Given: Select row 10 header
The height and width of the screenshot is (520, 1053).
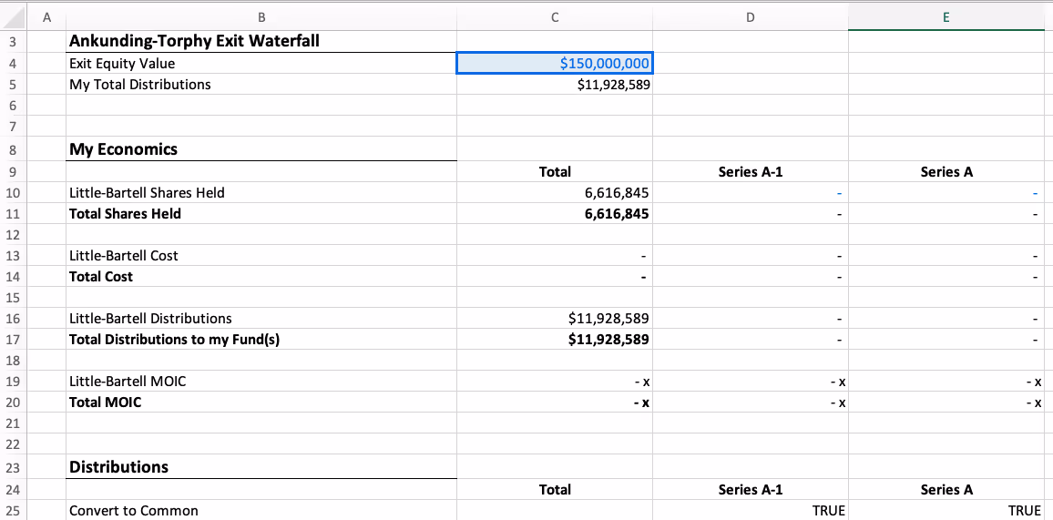Looking at the screenshot, I should click(14, 193).
